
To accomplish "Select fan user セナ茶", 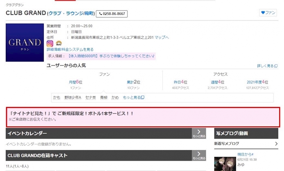I will (91, 98).
